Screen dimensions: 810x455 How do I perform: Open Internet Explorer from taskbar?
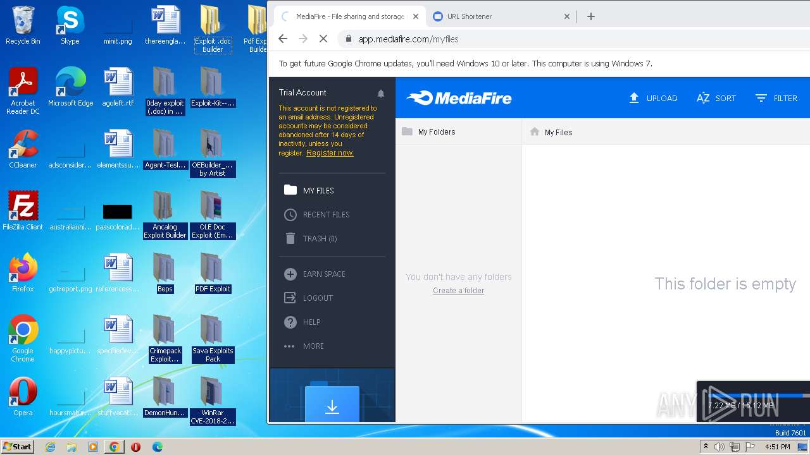tap(51, 447)
